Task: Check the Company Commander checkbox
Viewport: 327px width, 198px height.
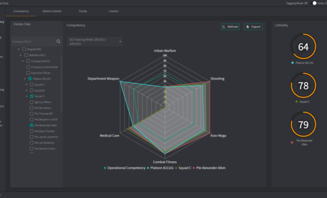Action: [28, 67]
